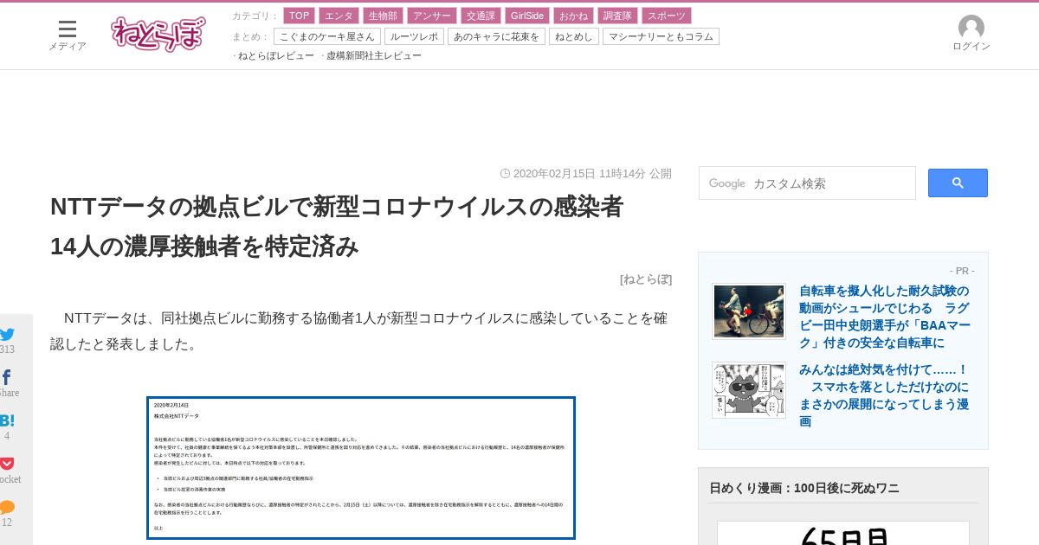The height and width of the screenshot is (545, 1039).
Task: Click the [ねとらぼ] author credit
Action: (646, 279)
